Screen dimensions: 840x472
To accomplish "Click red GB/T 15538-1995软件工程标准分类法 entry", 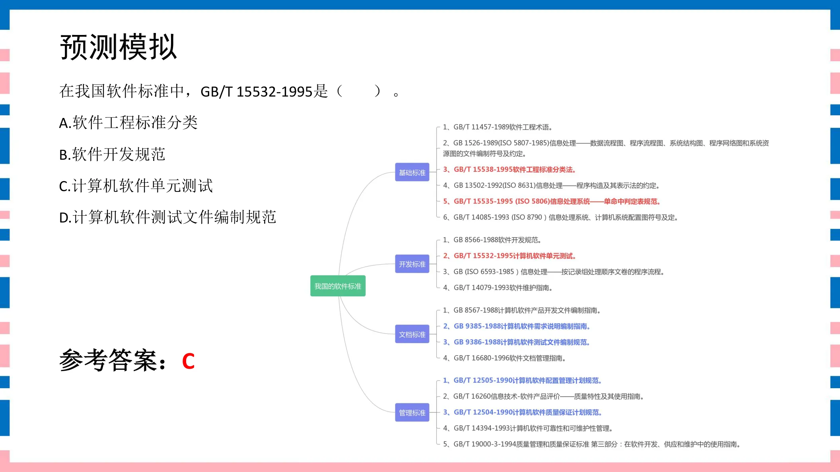I will click(509, 170).
